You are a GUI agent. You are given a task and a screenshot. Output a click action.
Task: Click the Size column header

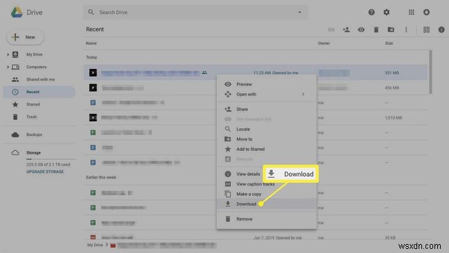tap(389, 43)
